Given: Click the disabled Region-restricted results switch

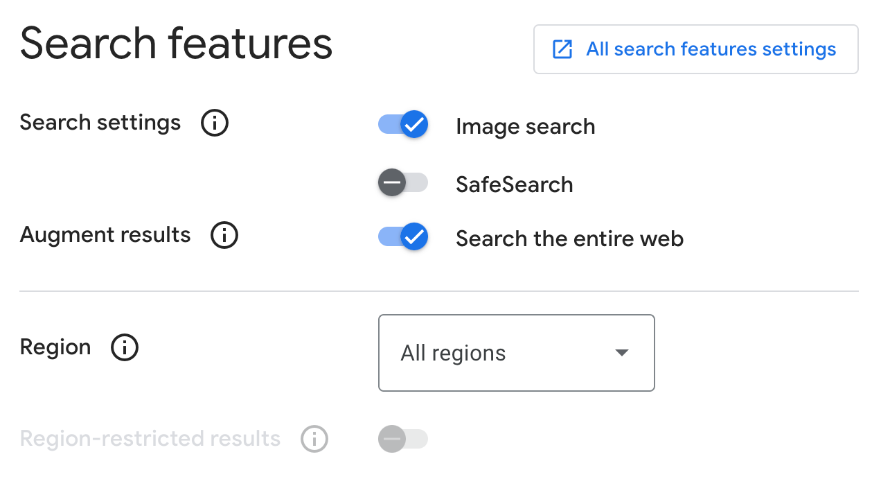Looking at the screenshot, I should point(403,438).
